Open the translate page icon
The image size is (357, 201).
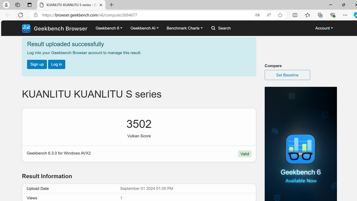click(257, 15)
